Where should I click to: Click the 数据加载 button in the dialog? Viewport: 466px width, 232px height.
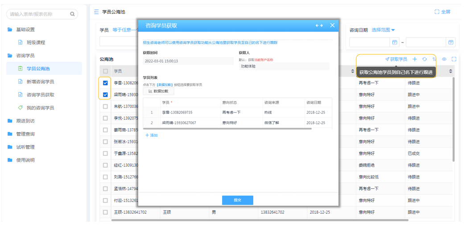(158, 91)
